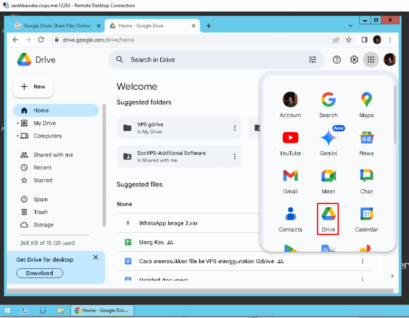Open VPS gdrive folder more options

click(x=235, y=128)
